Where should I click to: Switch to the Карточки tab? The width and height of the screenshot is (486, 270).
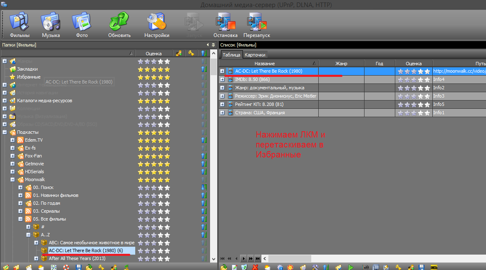pos(255,55)
